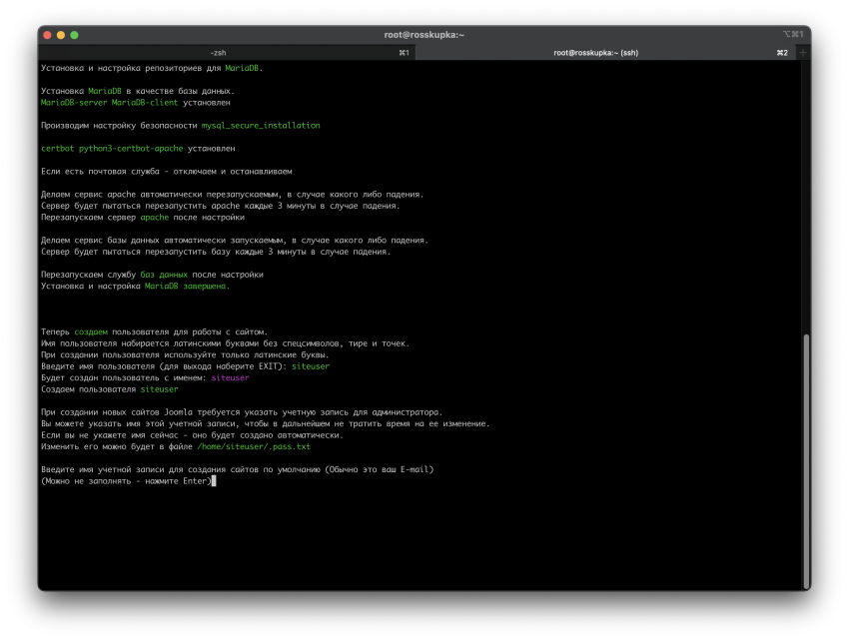Click the green text mysql_secure_installation
This screenshot has width=849, height=641.
pos(261,126)
